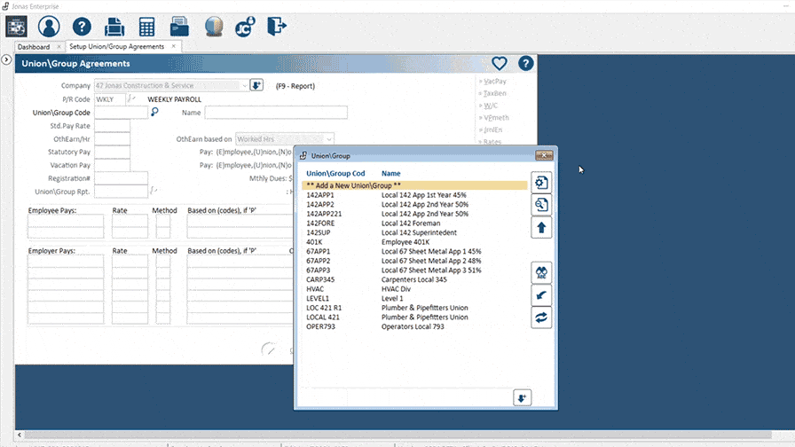Select the LOC 421 R1 row
The width and height of the screenshot is (795, 447).
[414, 308]
